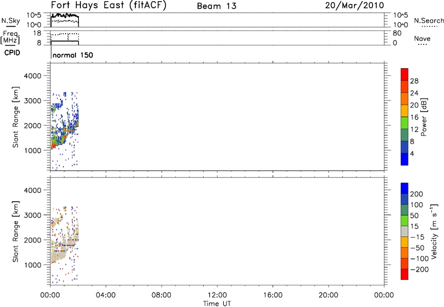Screen dimensions: 444x307
Task: Click the "12:00" time axis label
Action: [217, 295]
